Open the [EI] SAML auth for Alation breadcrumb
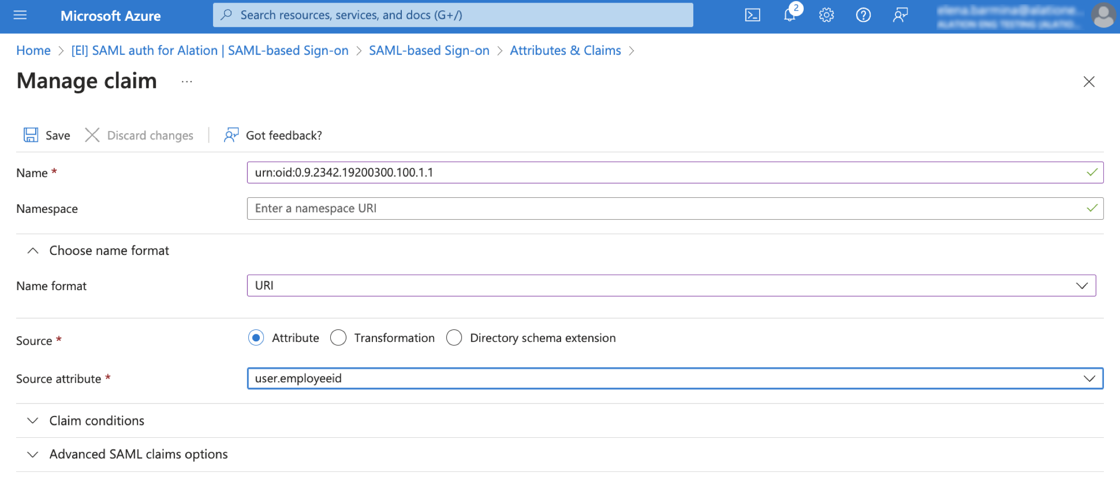Screen dimensions: 1120x488 pos(210,50)
